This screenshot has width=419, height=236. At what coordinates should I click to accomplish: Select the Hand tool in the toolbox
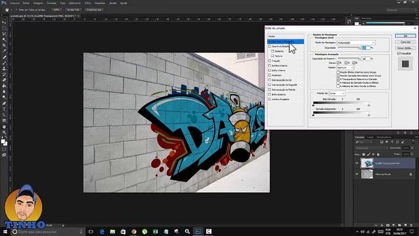pos(4,127)
